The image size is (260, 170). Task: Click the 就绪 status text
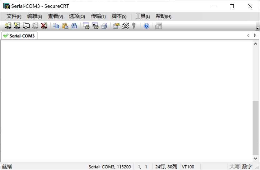tap(7, 167)
